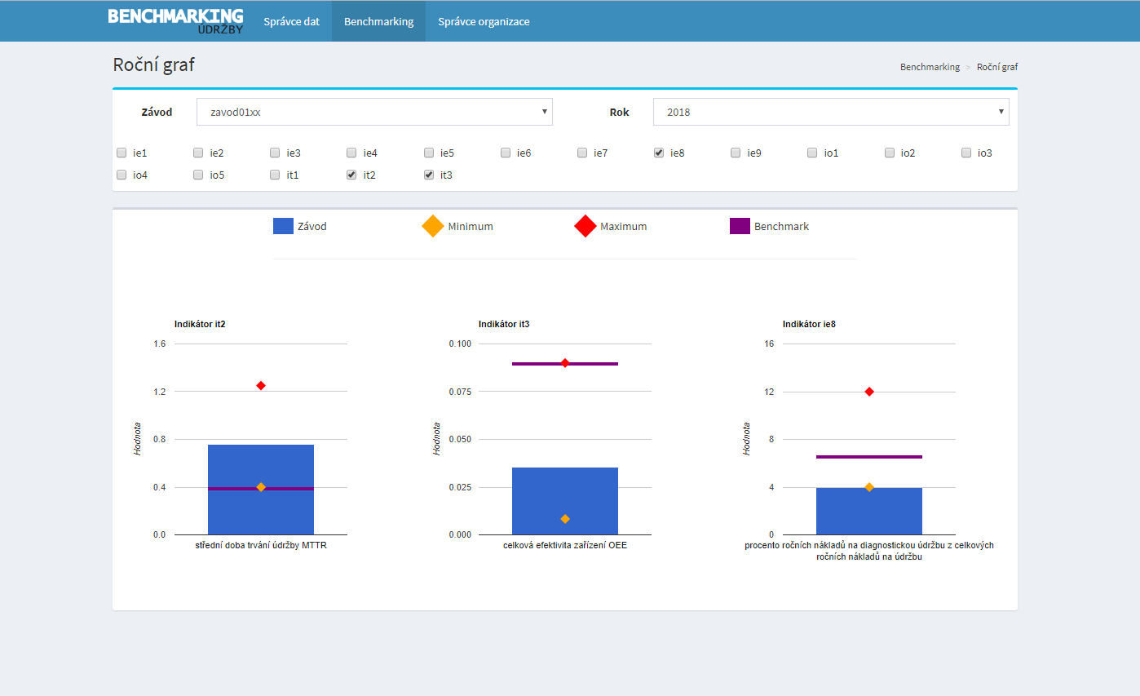
Task: Click the orange minimum diamond in it3 chart
Action: tap(565, 519)
